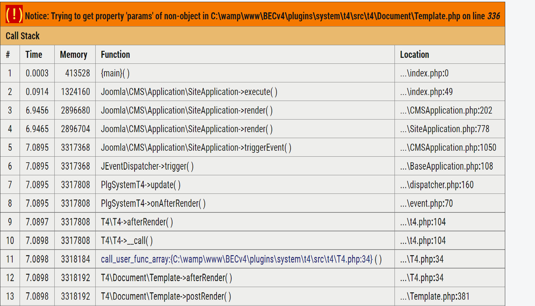This screenshot has width=535, height=306.
Task: Click the Memory column header
Action: click(74, 55)
